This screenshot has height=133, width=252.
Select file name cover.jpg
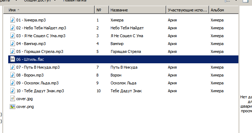tap(24, 99)
